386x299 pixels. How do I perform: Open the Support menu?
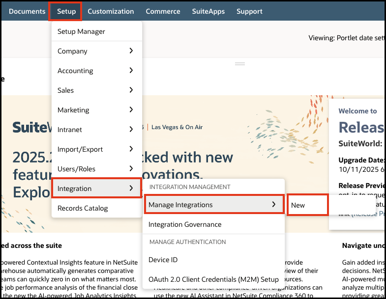coord(249,11)
